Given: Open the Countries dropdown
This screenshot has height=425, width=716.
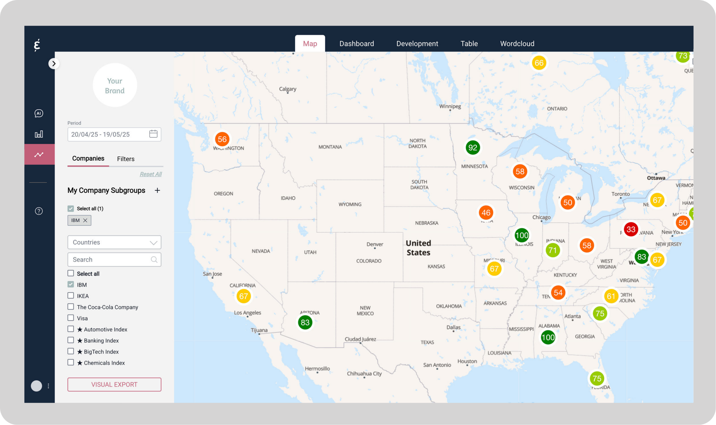Looking at the screenshot, I should click(x=114, y=242).
